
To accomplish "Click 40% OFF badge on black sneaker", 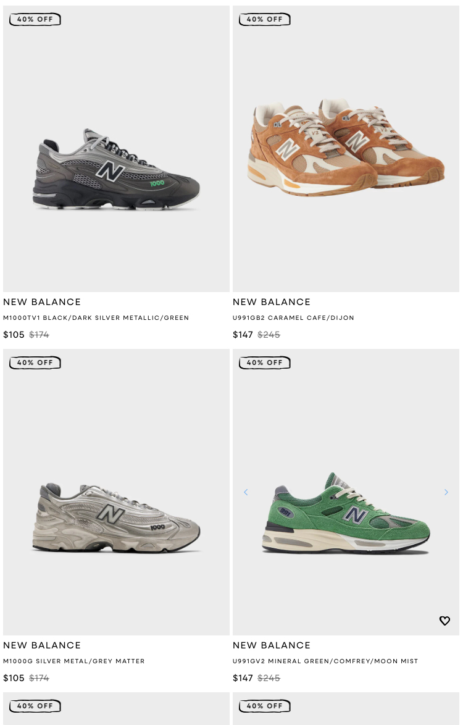I will 35,19.
